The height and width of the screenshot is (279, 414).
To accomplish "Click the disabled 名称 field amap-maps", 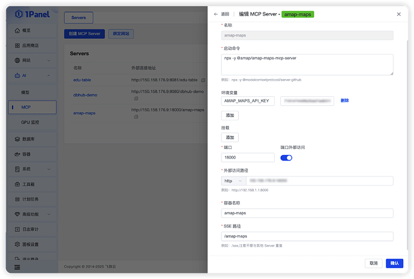I will (x=307, y=35).
